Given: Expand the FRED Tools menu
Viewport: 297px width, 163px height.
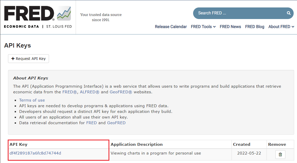Looking at the screenshot, I should point(203,27).
